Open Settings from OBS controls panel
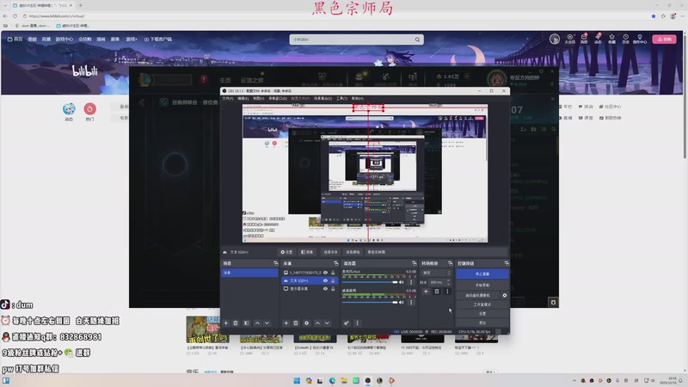Viewport: 688px width, 387px height. click(482, 314)
